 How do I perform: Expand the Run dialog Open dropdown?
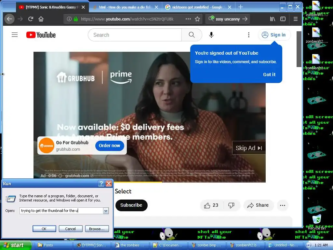click(x=106, y=211)
